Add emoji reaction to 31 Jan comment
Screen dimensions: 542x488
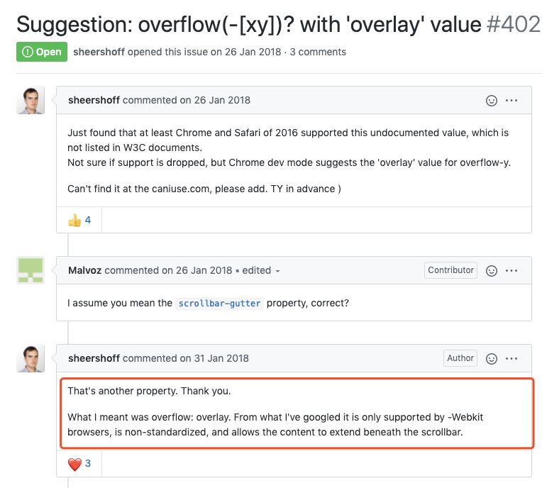click(x=492, y=358)
